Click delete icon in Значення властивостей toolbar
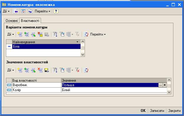 [x=40, y=70]
